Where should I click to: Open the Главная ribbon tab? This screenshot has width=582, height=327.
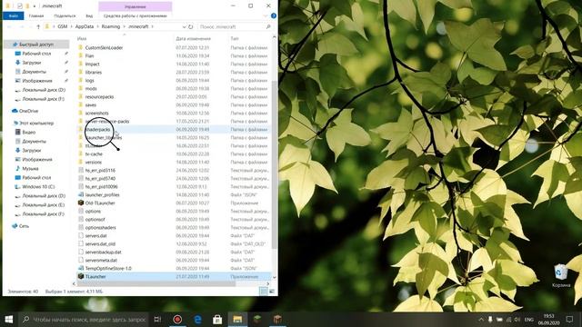pyautogui.click(x=36, y=16)
